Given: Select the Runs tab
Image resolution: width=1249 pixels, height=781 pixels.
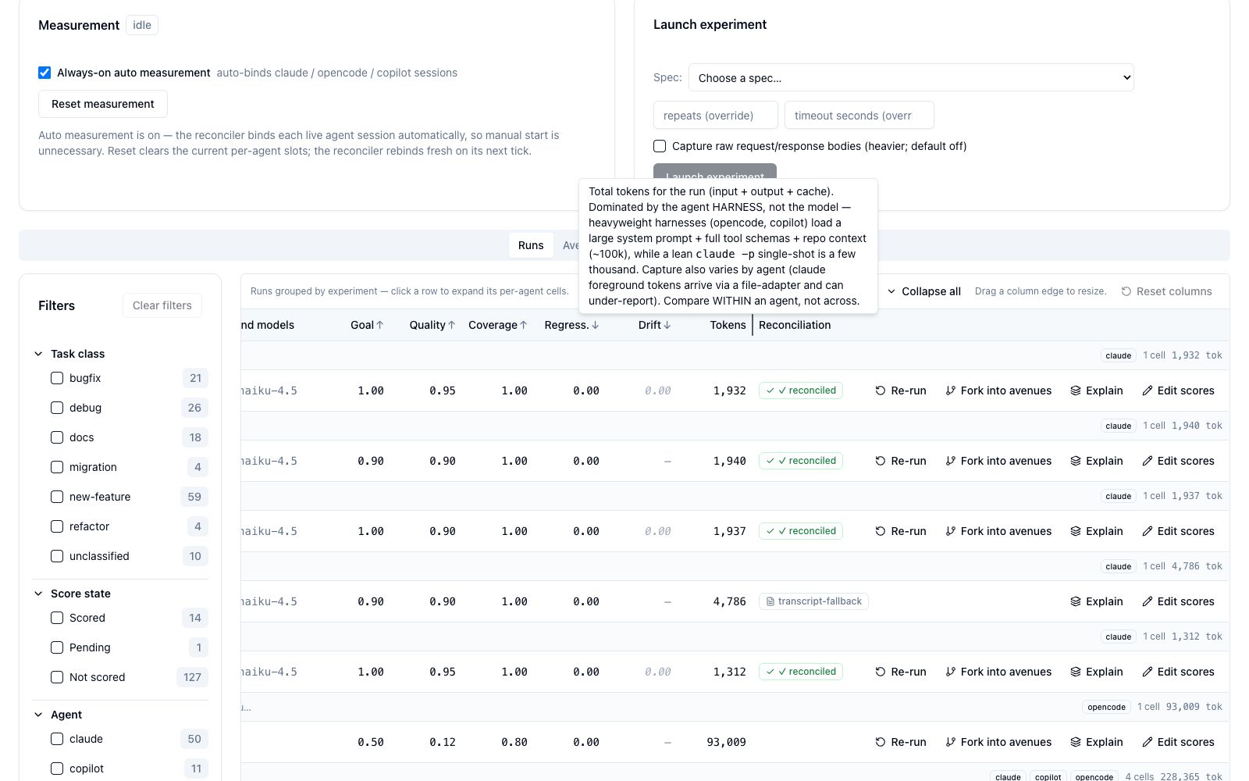Looking at the screenshot, I should coord(531,245).
